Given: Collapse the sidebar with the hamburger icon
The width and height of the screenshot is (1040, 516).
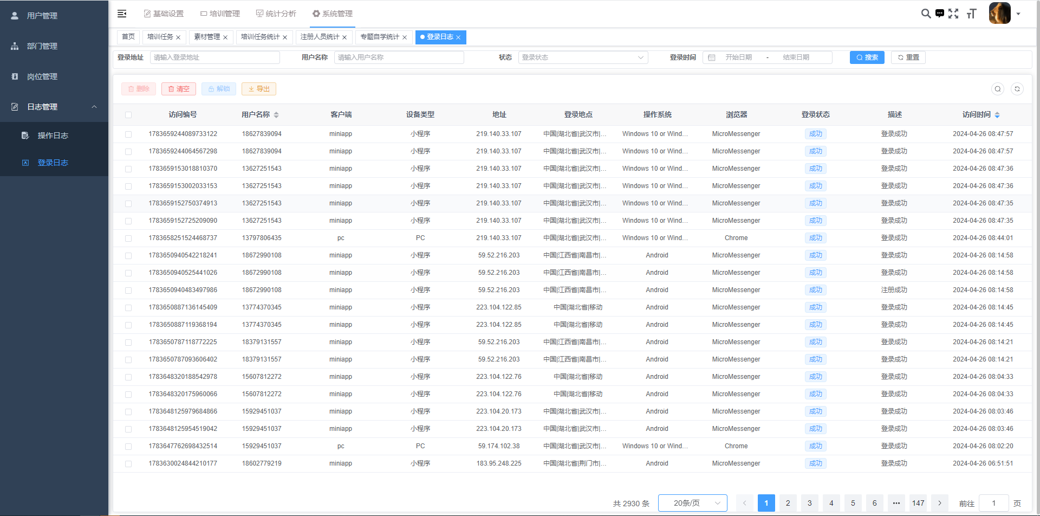Looking at the screenshot, I should [x=122, y=14].
